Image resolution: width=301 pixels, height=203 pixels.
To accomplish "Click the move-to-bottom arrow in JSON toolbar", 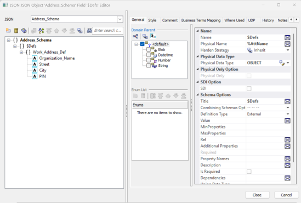I will (x=72, y=30).
